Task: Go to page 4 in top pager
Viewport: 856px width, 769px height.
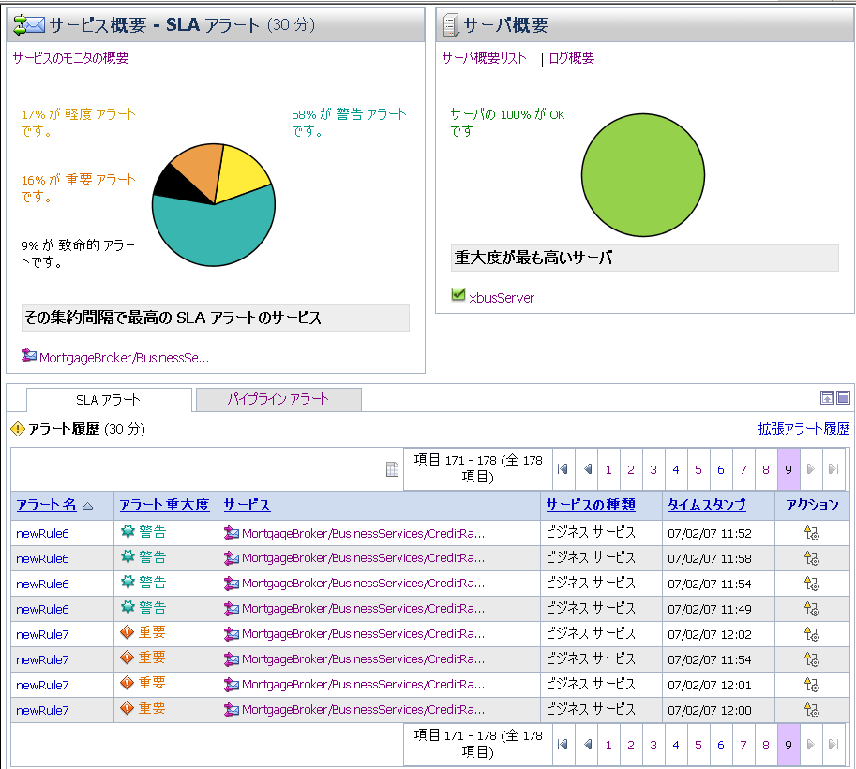Action: pos(676,469)
